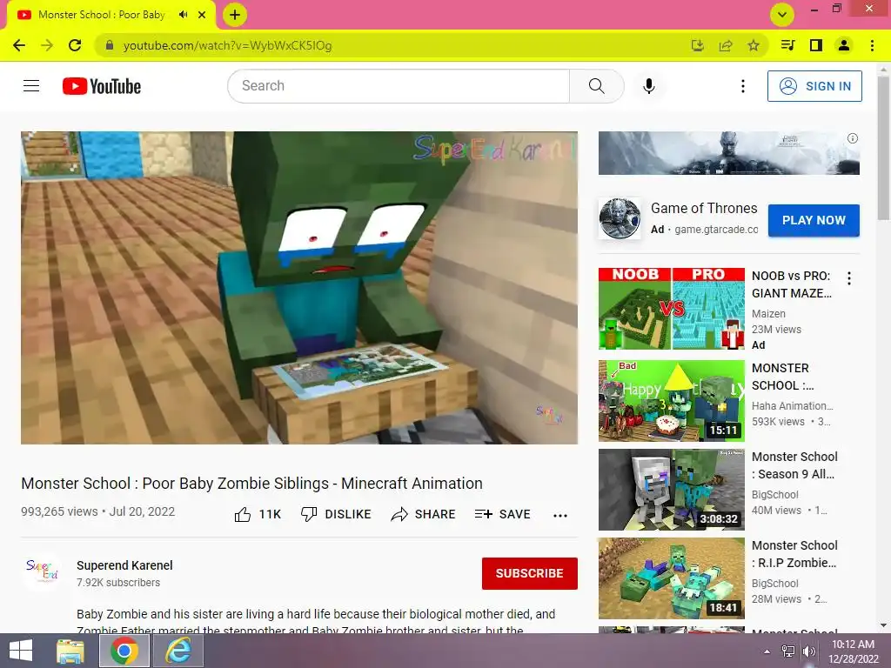This screenshot has width=891, height=668.
Task: Go back with browser back arrow
Action: (x=19, y=45)
